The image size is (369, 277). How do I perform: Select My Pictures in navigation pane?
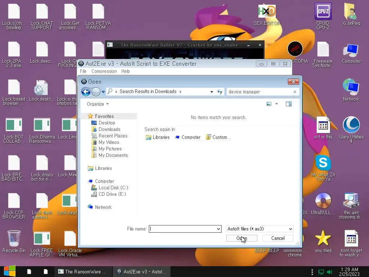pos(110,149)
